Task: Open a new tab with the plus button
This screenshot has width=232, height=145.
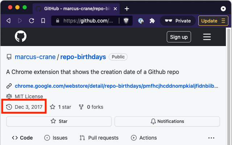Action: pyautogui.click(x=127, y=9)
